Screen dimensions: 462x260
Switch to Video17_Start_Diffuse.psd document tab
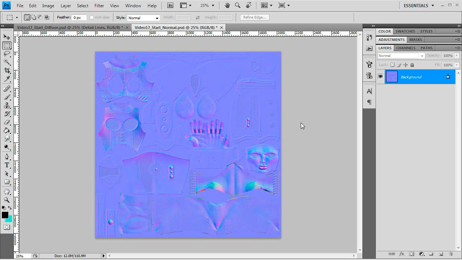[70, 28]
